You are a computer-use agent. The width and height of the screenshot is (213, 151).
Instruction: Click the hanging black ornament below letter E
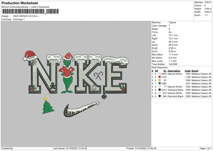point(104,96)
